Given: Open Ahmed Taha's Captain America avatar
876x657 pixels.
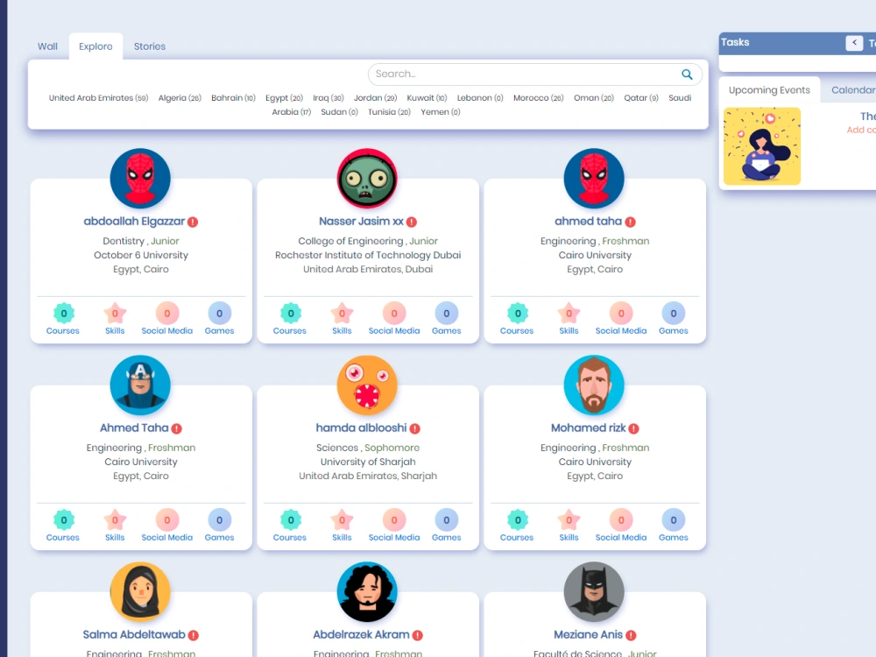Looking at the screenshot, I should pyautogui.click(x=140, y=385).
